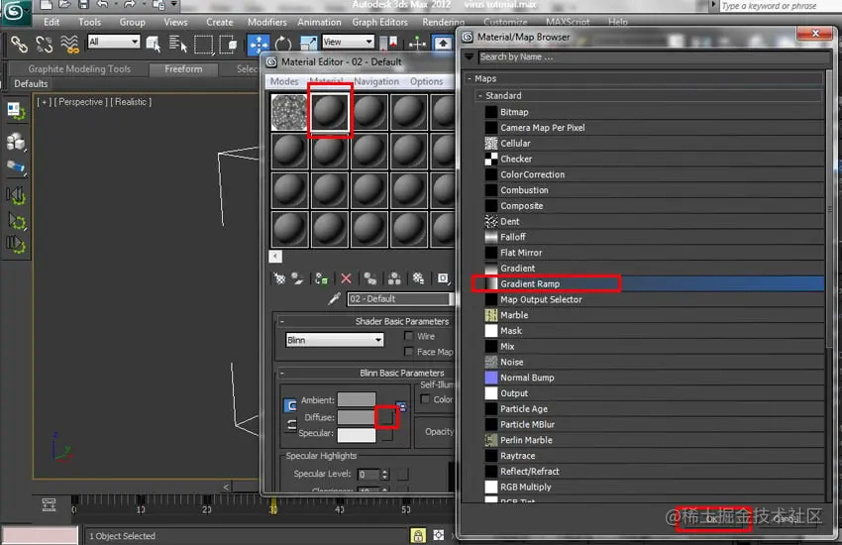This screenshot has height=545, width=842.
Task: Click the Make Material Copy icon
Action: 370,278
